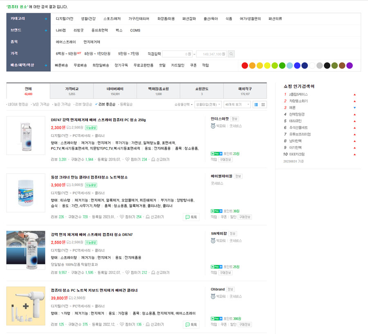Screen dimensions: 368x334
Task: Switch to the 쇼핑윈도 tab
Action: (x=202, y=91)
